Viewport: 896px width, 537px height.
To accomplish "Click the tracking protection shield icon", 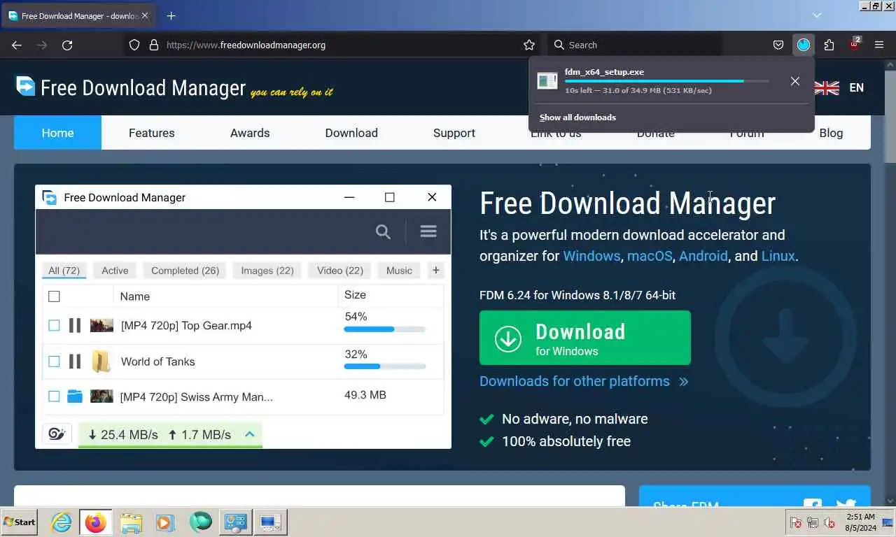I will click(x=134, y=45).
